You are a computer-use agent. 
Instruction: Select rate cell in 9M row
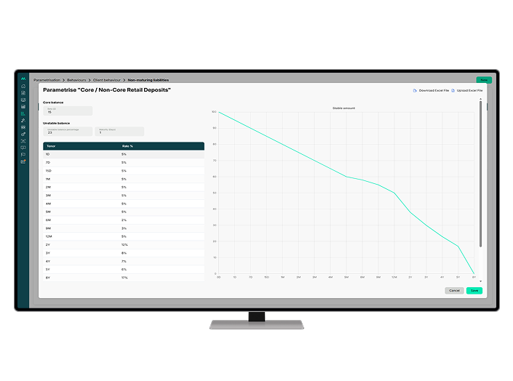click(x=124, y=228)
